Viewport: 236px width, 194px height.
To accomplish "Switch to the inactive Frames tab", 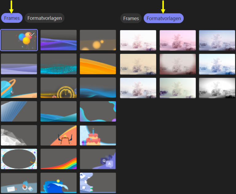I will (x=131, y=18).
